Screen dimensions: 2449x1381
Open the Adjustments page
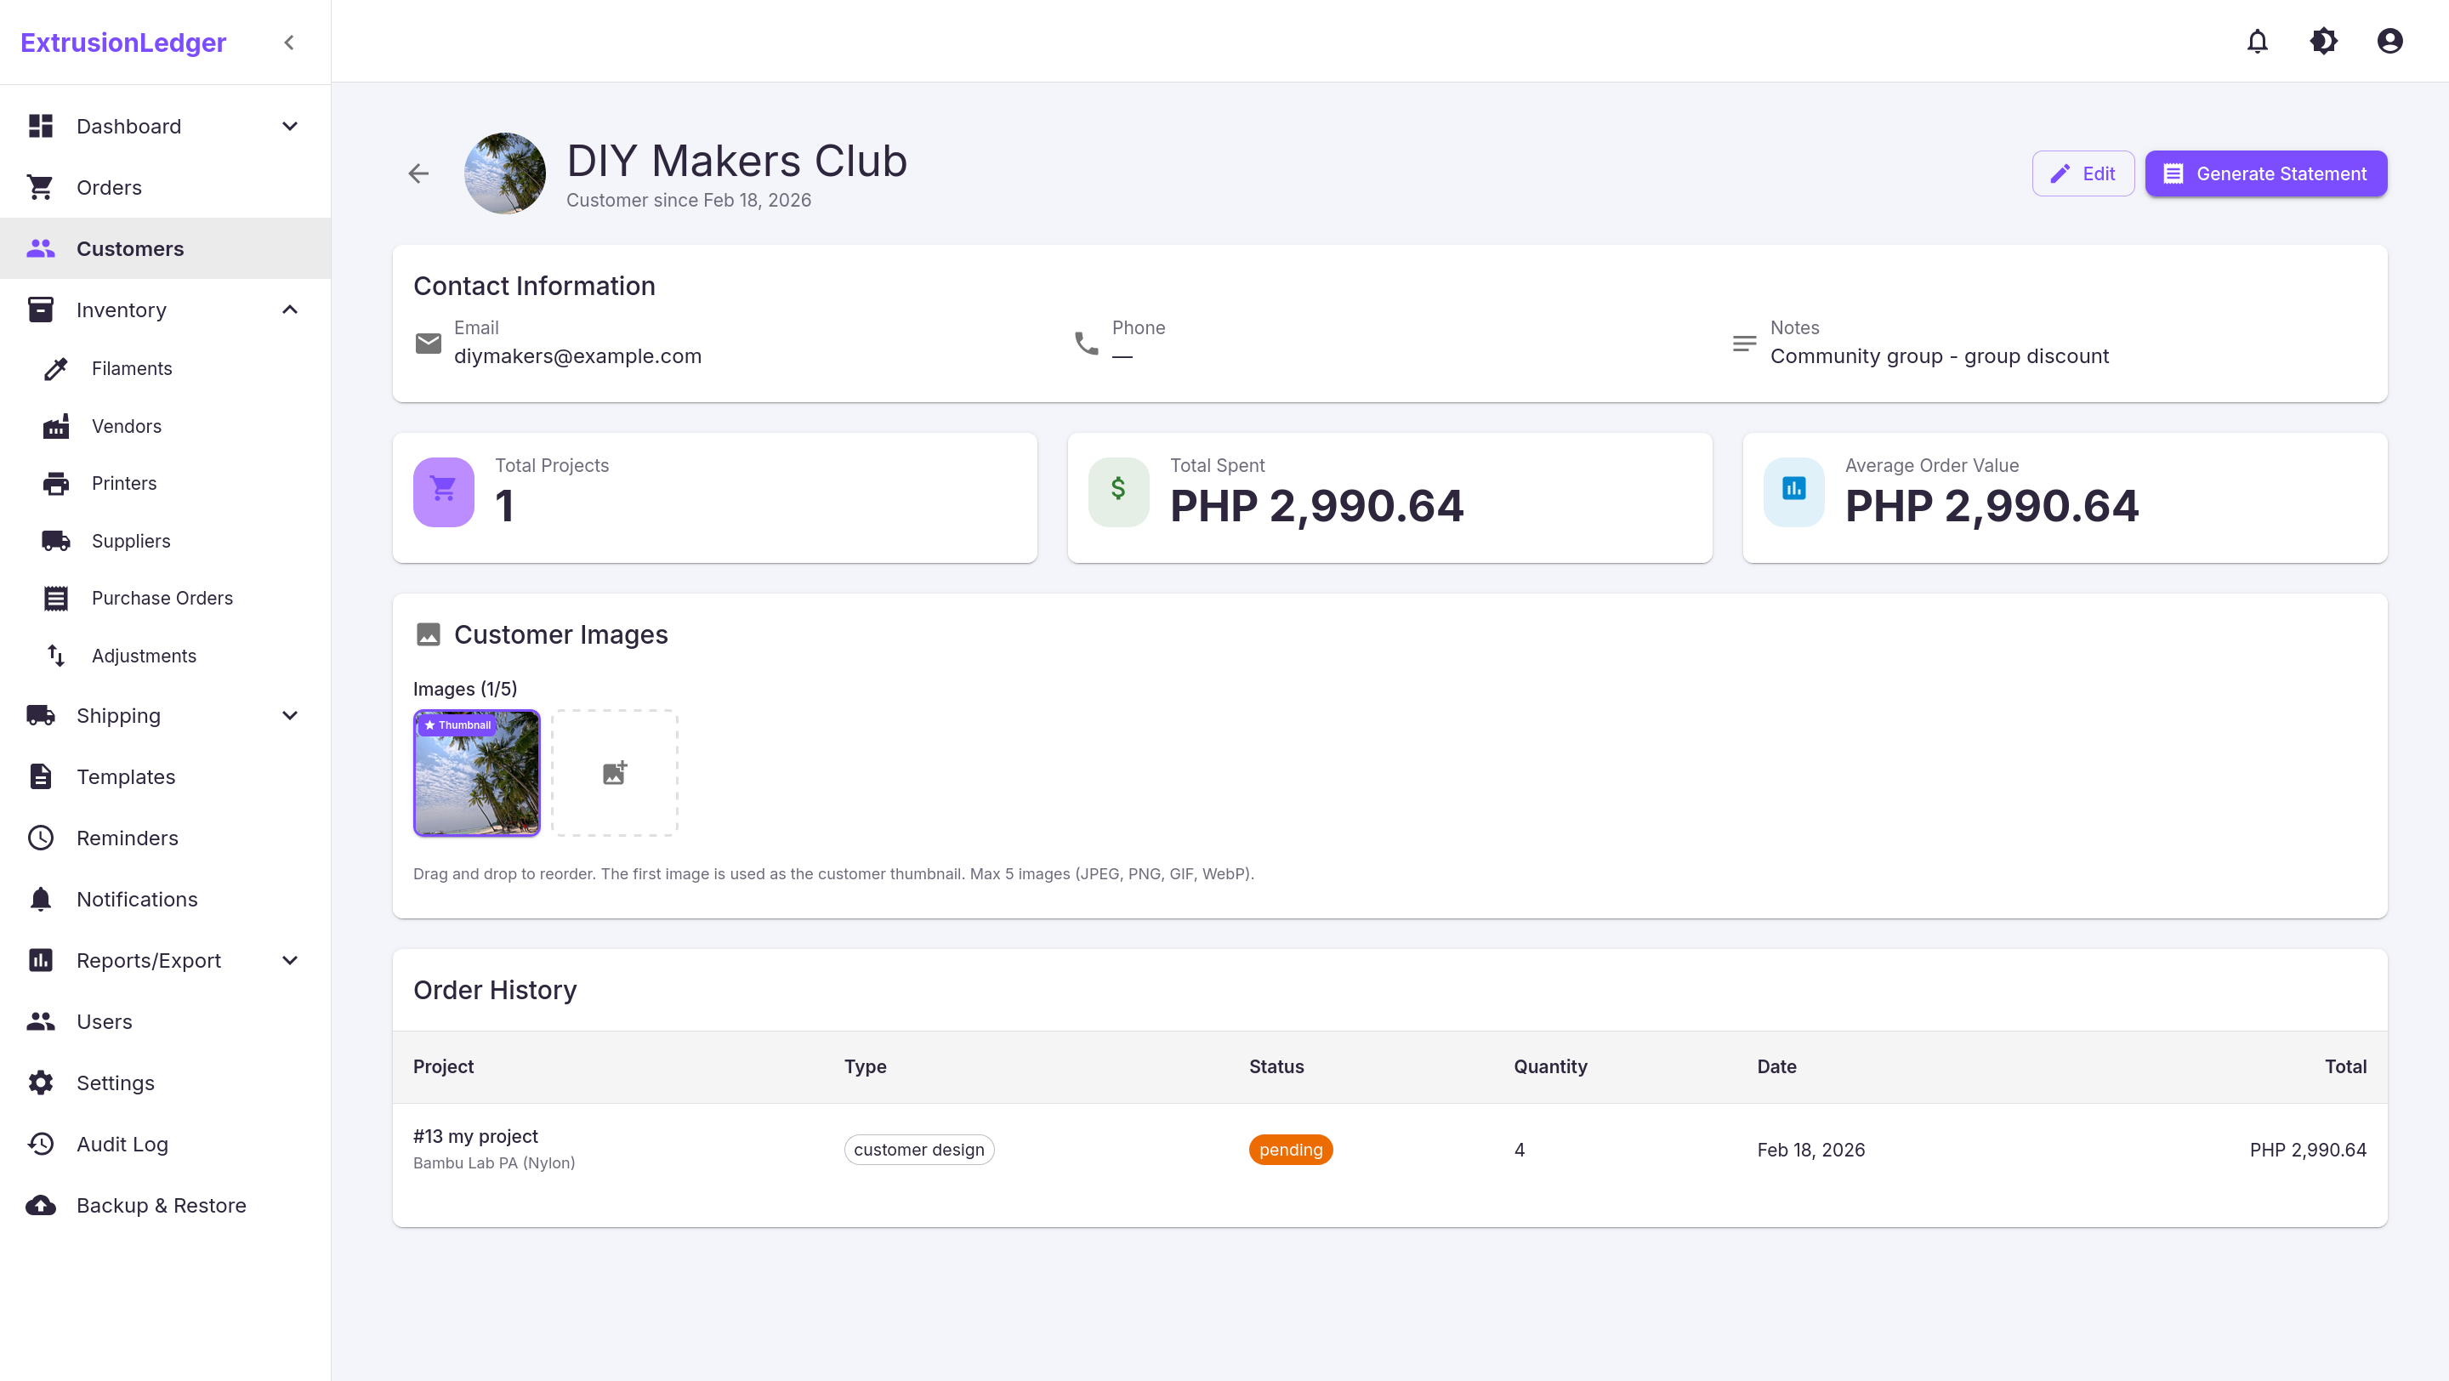[144, 656]
